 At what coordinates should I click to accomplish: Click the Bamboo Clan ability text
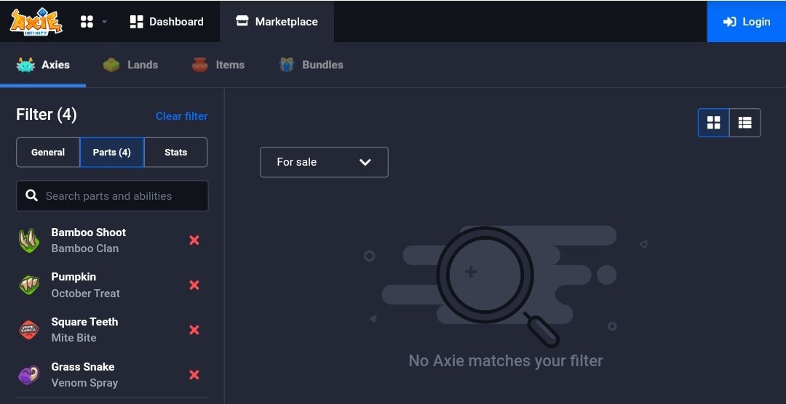(85, 249)
